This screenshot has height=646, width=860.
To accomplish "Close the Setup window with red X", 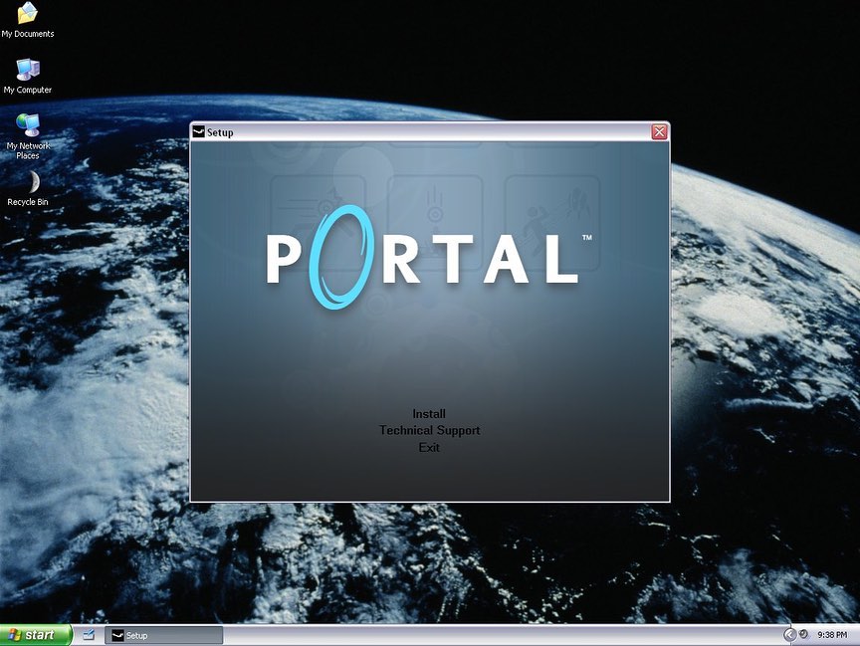I will coord(659,132).
